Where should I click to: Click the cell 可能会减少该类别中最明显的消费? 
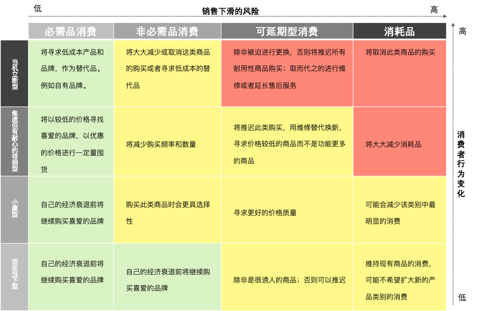pos(400,210)
